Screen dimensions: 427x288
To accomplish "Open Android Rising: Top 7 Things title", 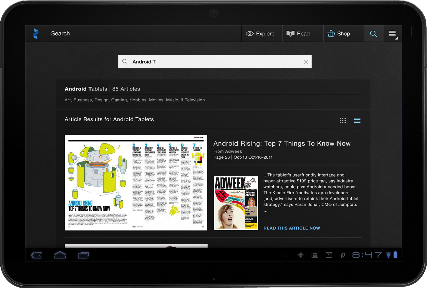I will click(282, 144).
